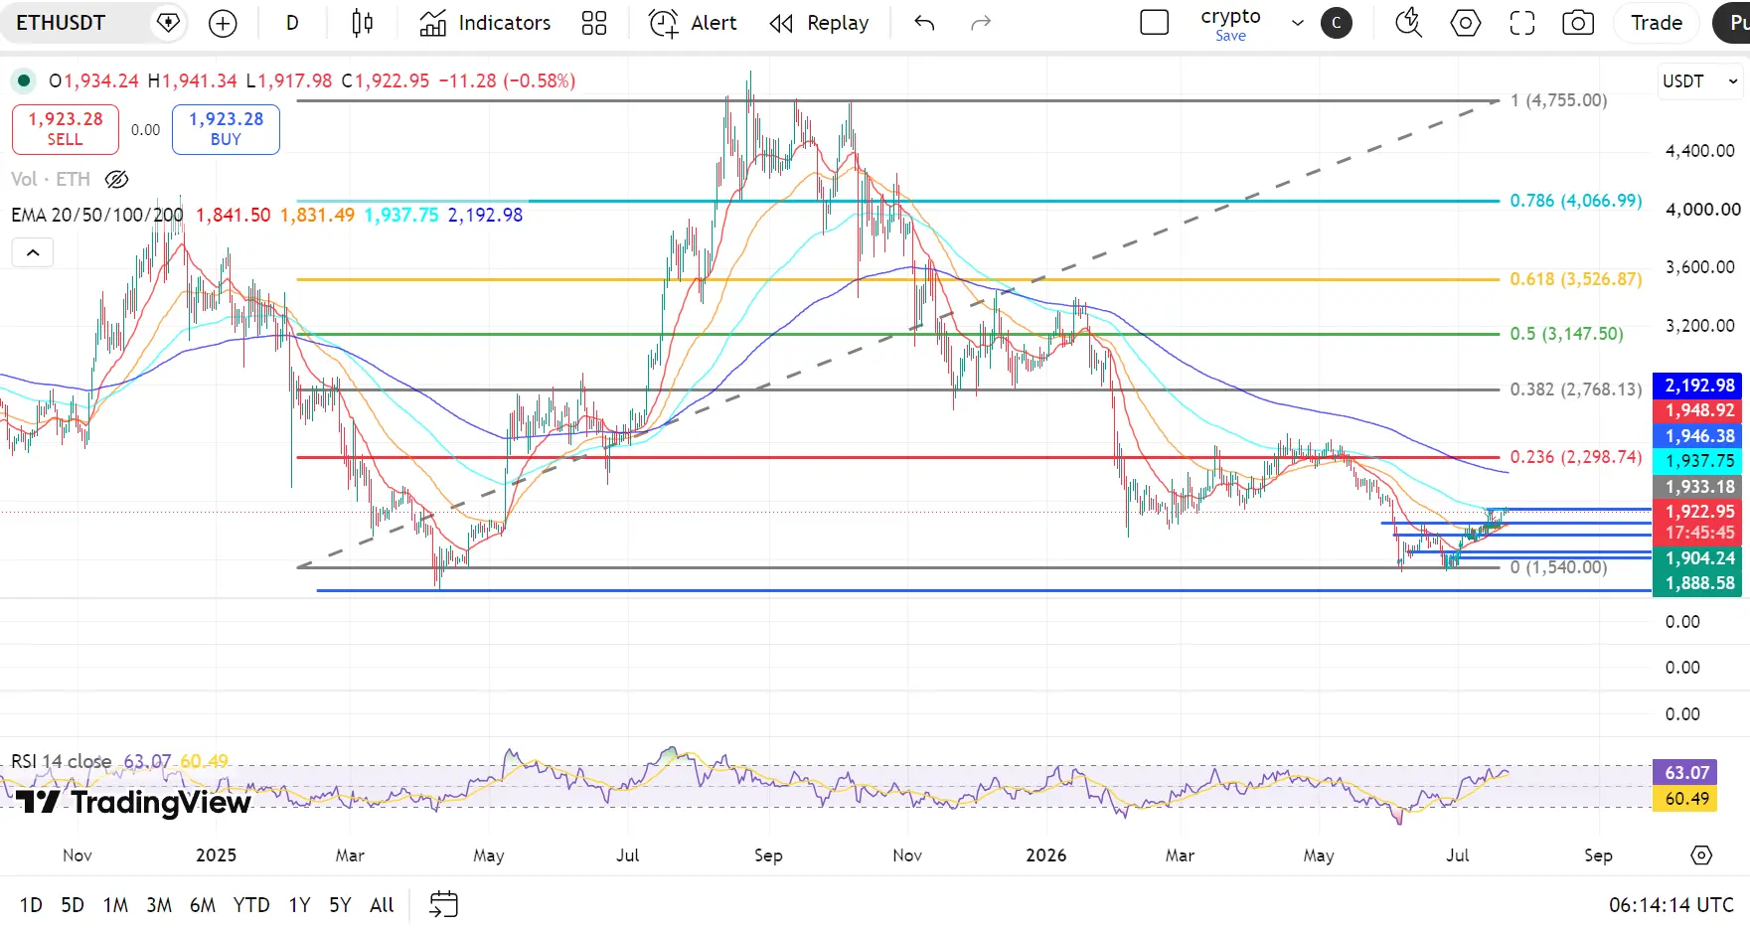Click the undo arrow icon
The image size is (1750, 930).
[x=924, y=23]
